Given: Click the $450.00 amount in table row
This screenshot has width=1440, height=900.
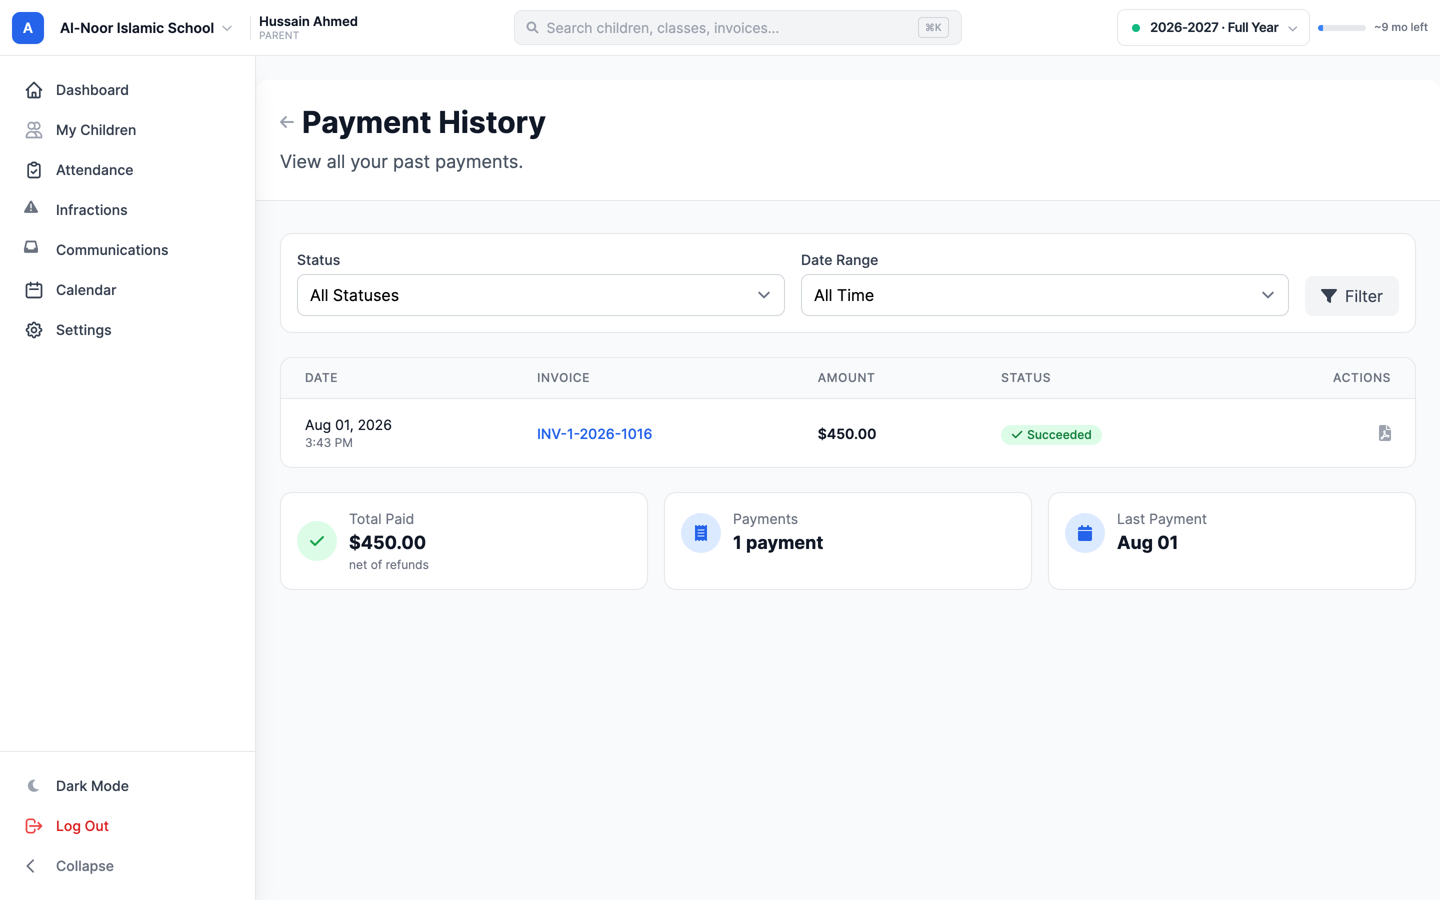Looking at the screenshot, I should [846, 434].
